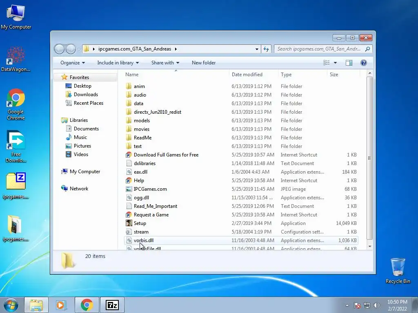Open the Organize dropdown menu
This screenshot has height=313, width=418.
tap(73, 62)
